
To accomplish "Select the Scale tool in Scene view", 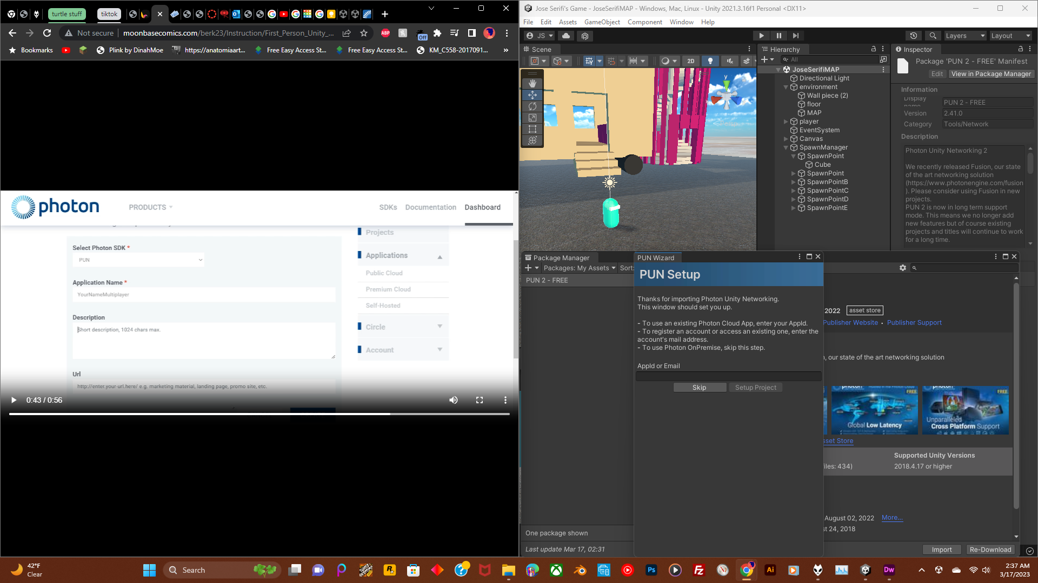I will click(x=533, y=118).
